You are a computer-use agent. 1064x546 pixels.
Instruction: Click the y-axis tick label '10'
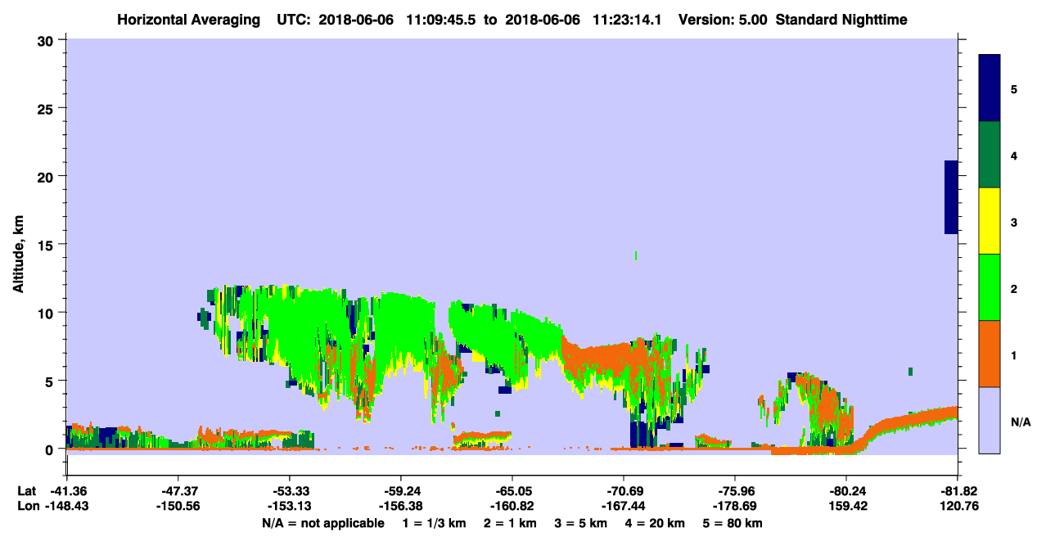pyautogui.click(x=47, y=313)
